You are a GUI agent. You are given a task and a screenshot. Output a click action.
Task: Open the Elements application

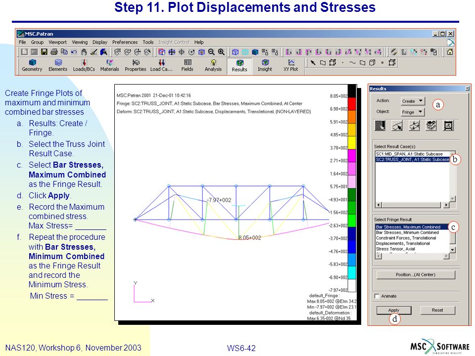tap(58, 65)
